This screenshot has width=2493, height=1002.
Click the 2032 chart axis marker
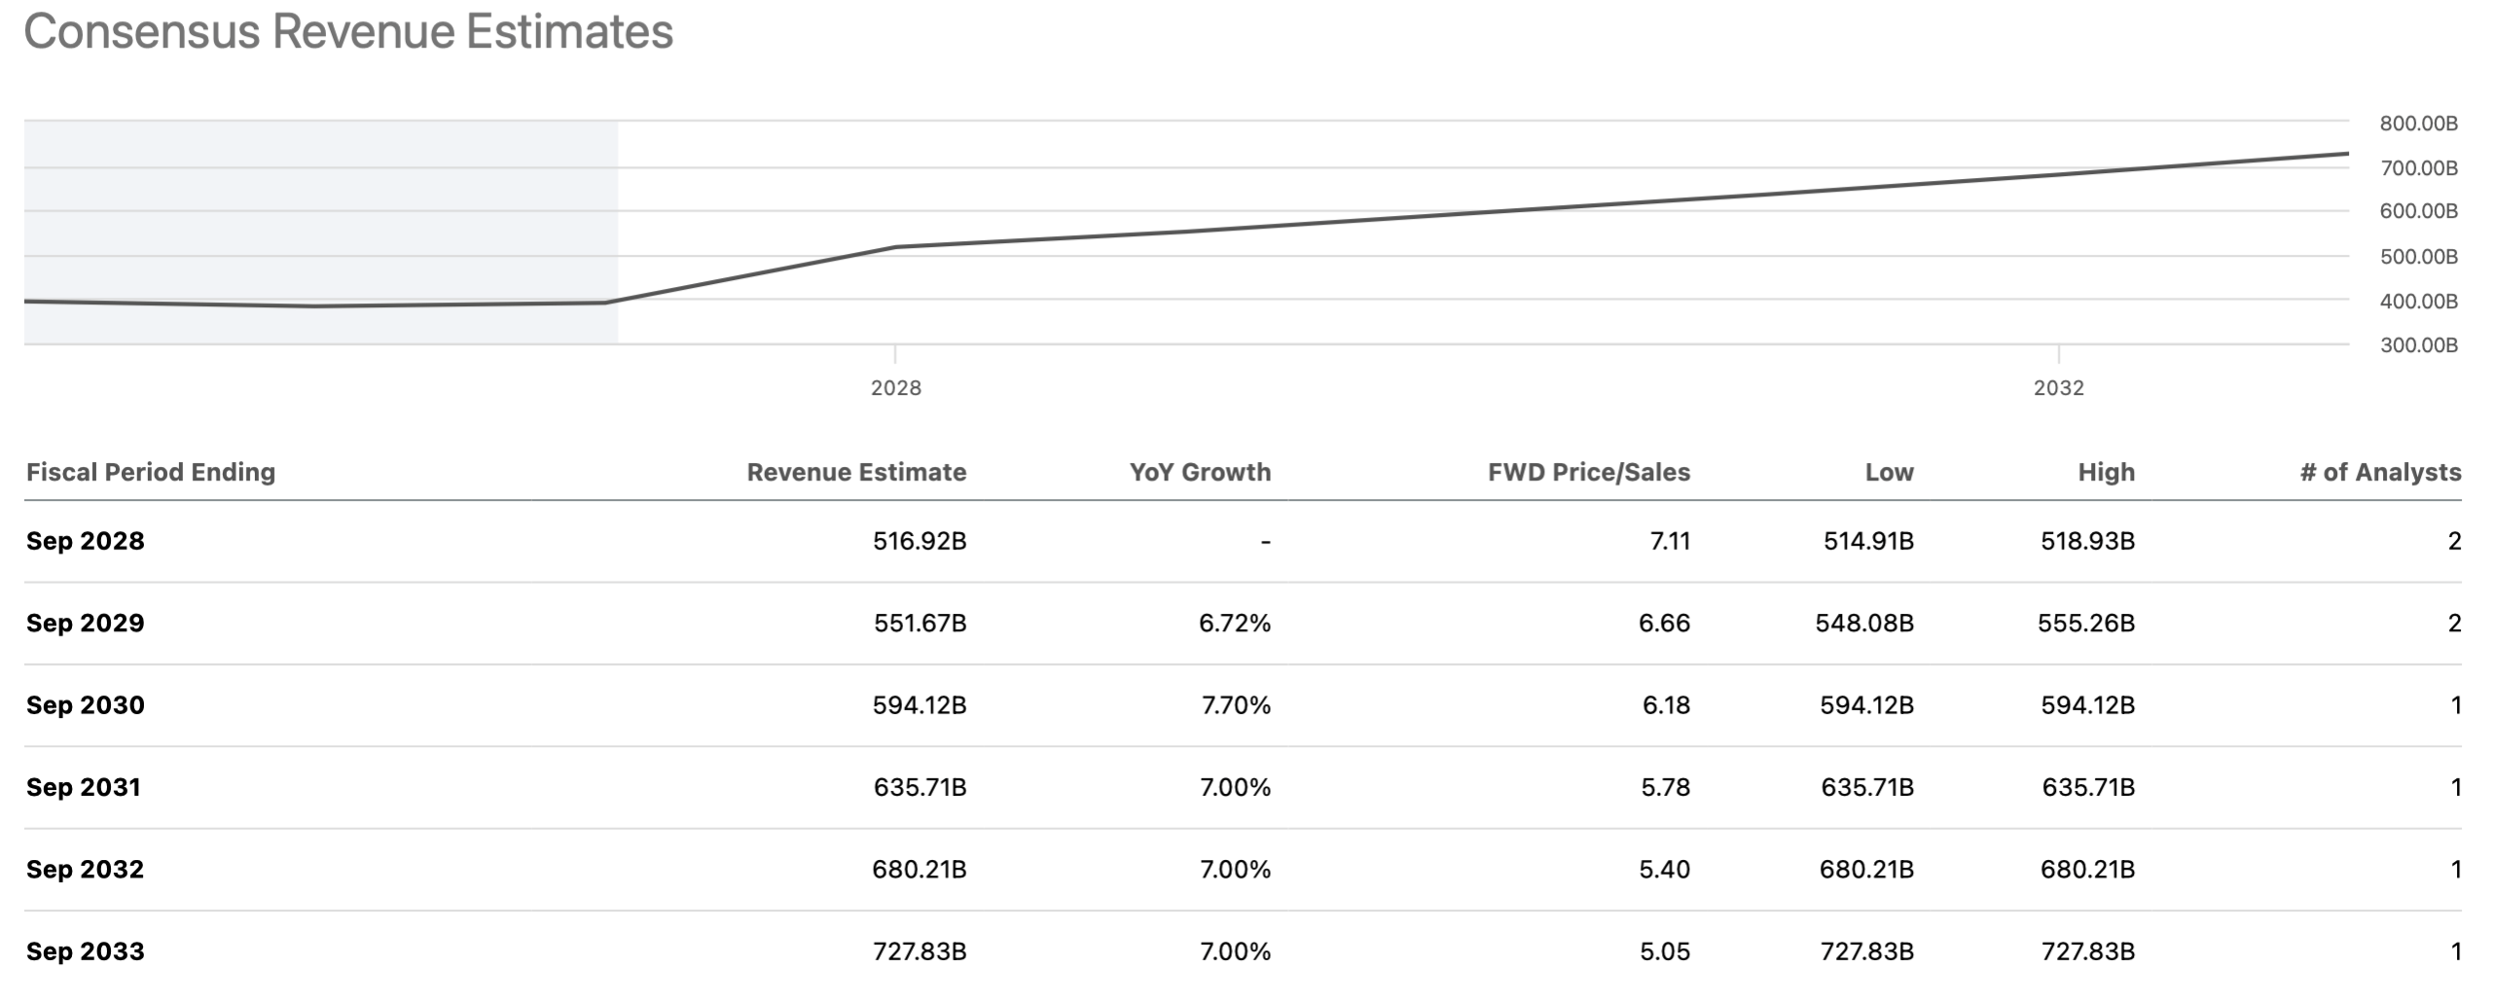tap(2058, 388)
